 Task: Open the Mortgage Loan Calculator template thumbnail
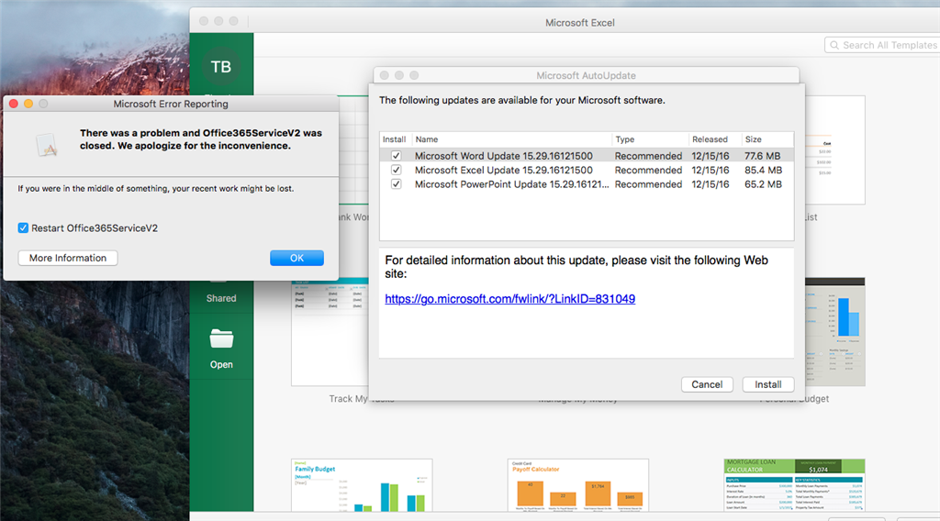794,485
